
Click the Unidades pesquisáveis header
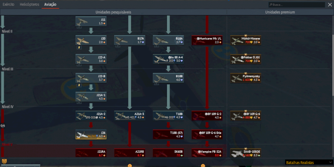coord(113,12)
